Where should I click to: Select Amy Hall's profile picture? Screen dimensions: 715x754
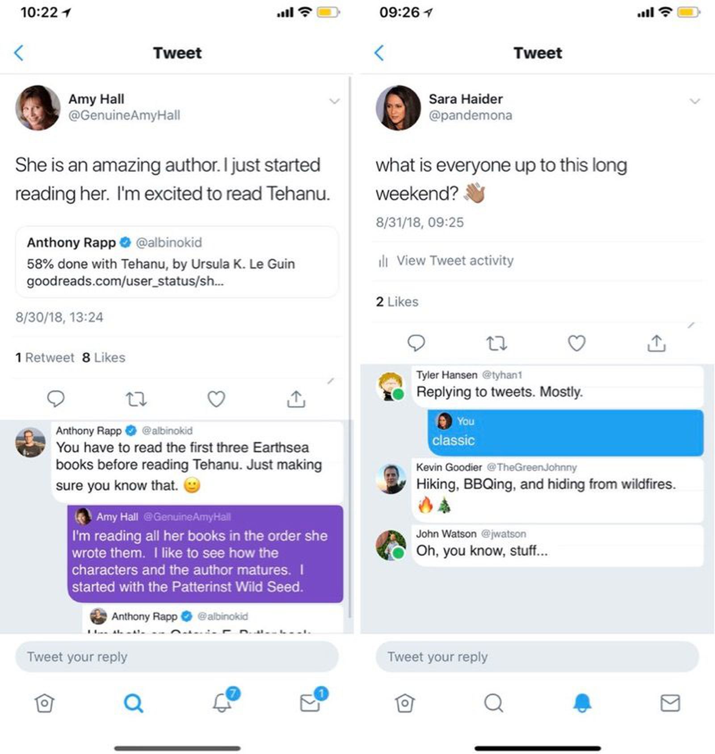click(38, 107)
